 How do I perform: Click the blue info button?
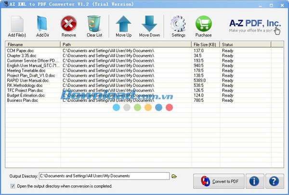tap(255, 181)
